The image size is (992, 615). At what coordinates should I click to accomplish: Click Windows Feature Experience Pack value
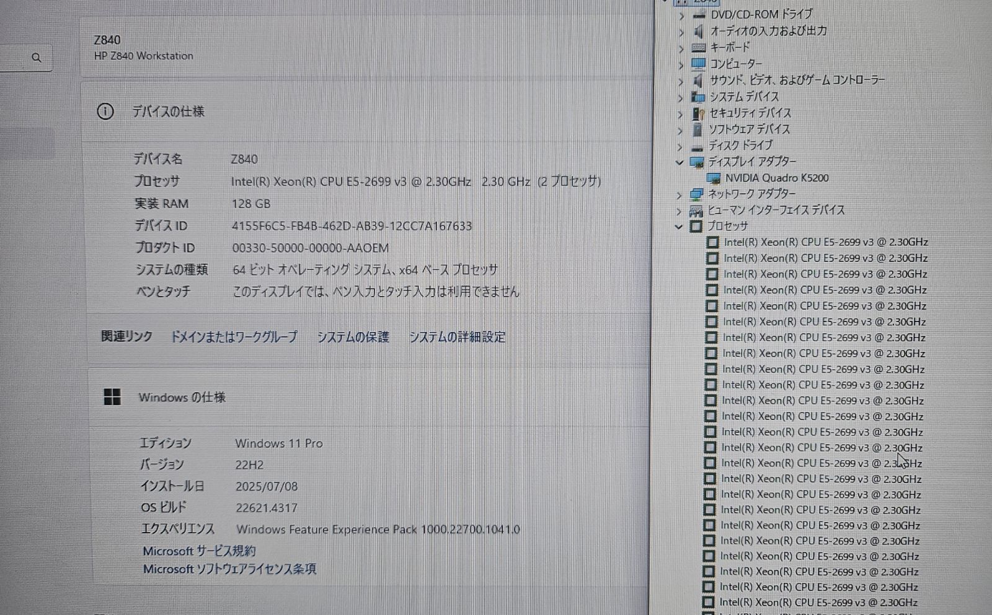pyautogui.click(x=378, y=530)
